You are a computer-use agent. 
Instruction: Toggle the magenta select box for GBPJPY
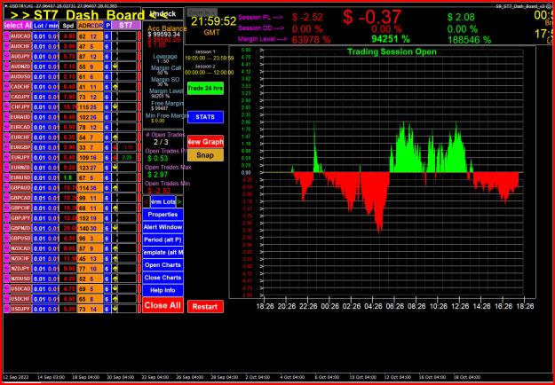pos(6,218)
